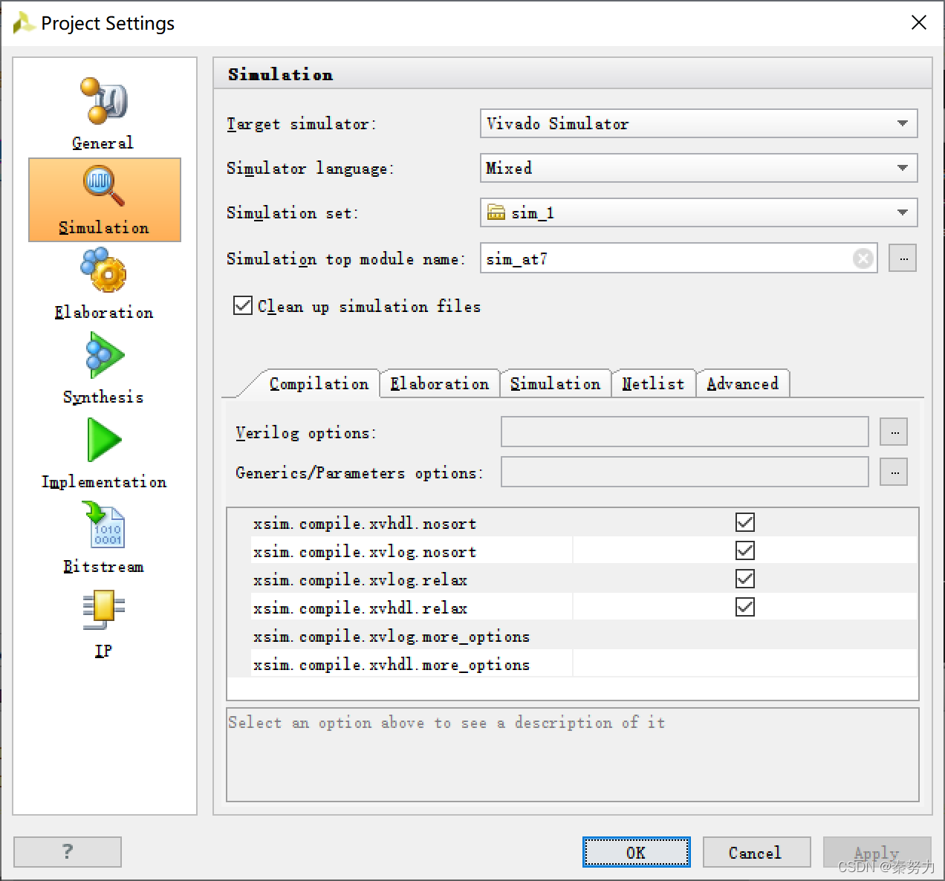This screenshot has height=881, width=945.
Task: Open the Bitstream settings category
Action: point(104,538)
